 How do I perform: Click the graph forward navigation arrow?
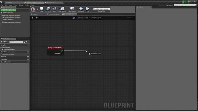pyautogui.click(x=37, y=18)
